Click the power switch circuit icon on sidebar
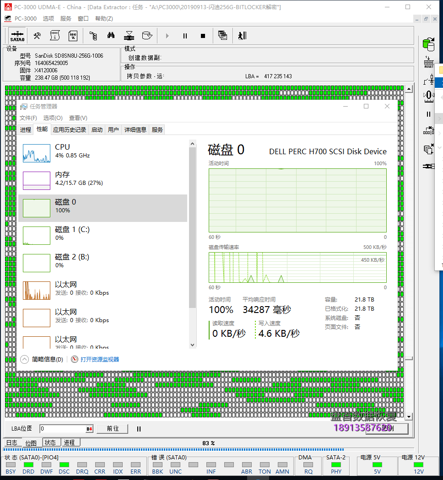 coord(429,79)
